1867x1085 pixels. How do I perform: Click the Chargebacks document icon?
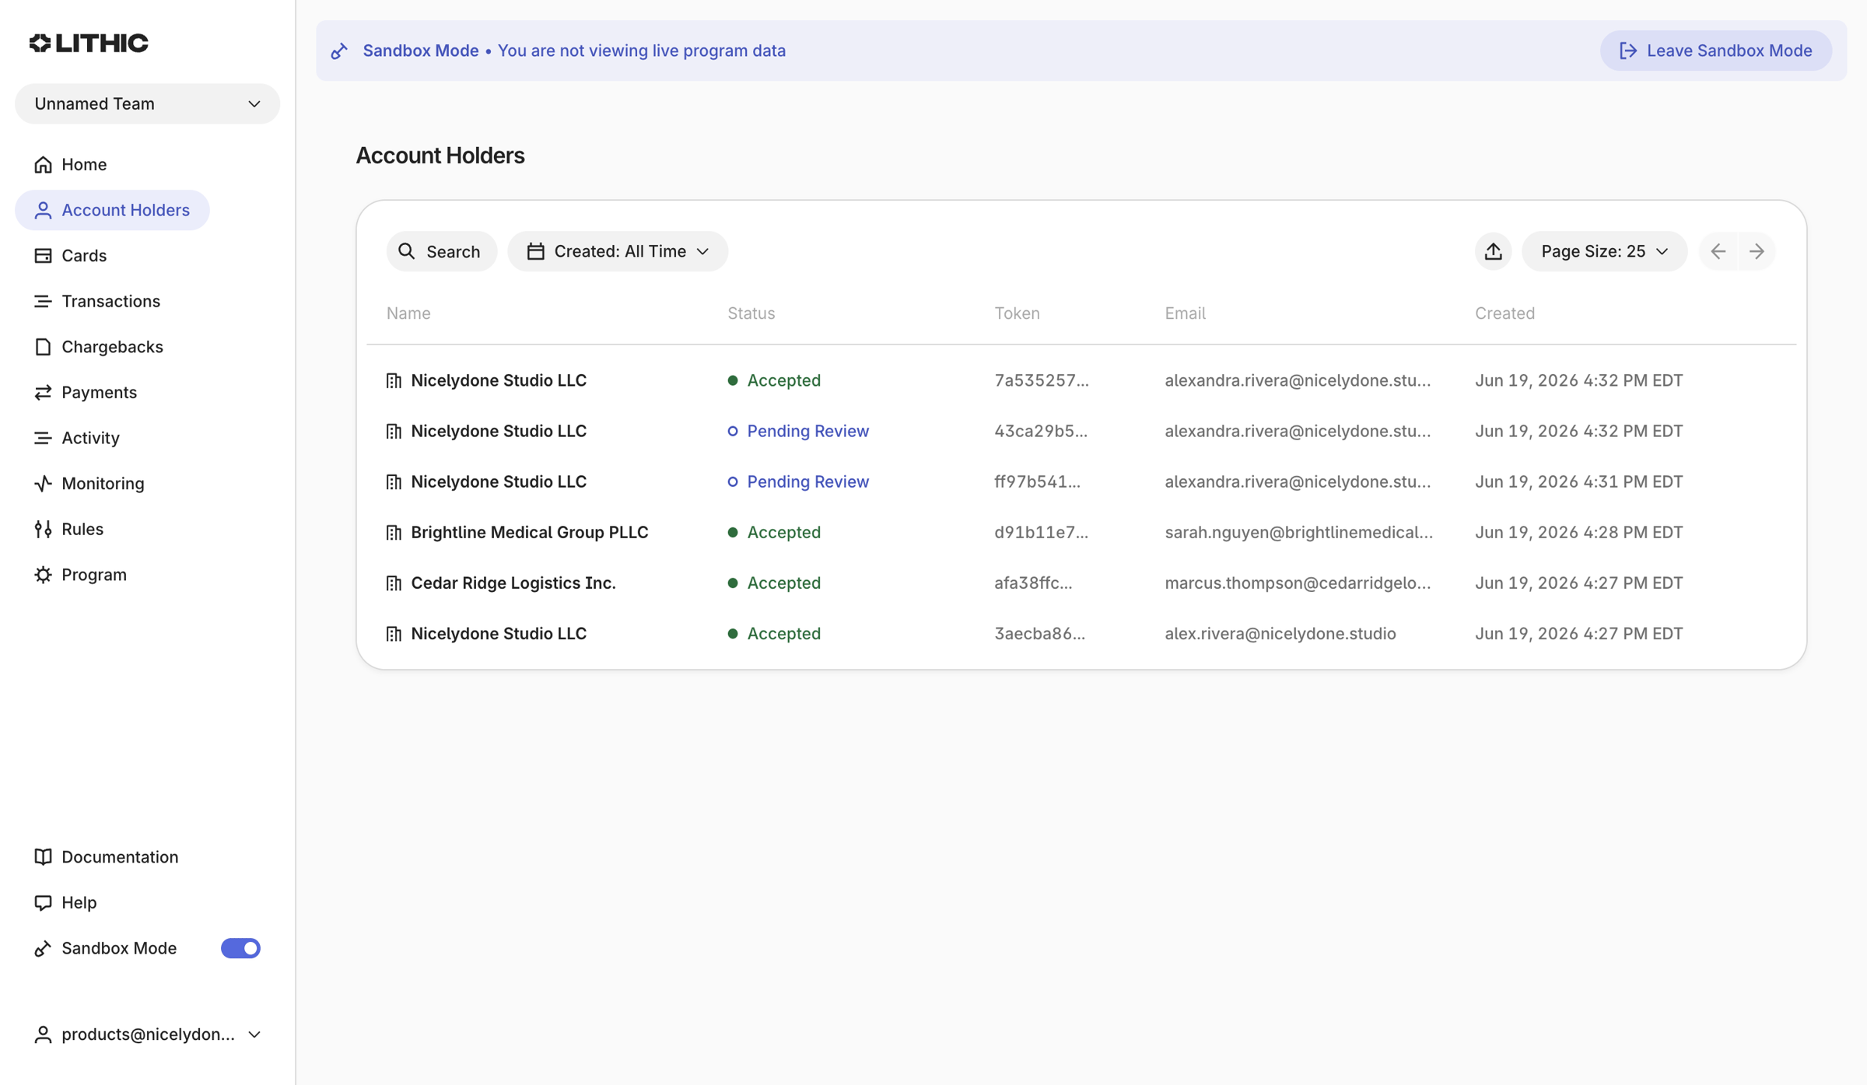[43, 347]
